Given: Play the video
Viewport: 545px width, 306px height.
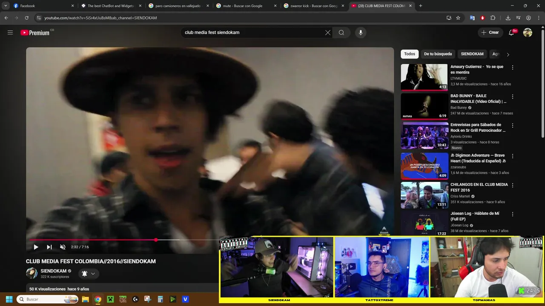Looking at the screenshot, I should click(x=36, y=247).
